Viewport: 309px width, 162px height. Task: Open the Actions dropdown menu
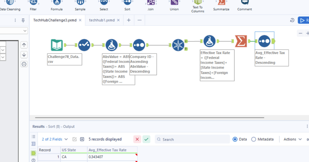[x=293, y=139]
